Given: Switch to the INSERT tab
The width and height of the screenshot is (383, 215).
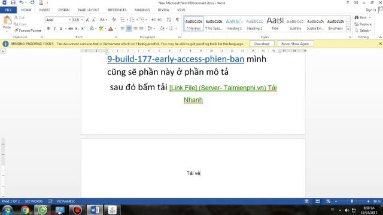Looking at the screenshot, I should pos(44,10).
